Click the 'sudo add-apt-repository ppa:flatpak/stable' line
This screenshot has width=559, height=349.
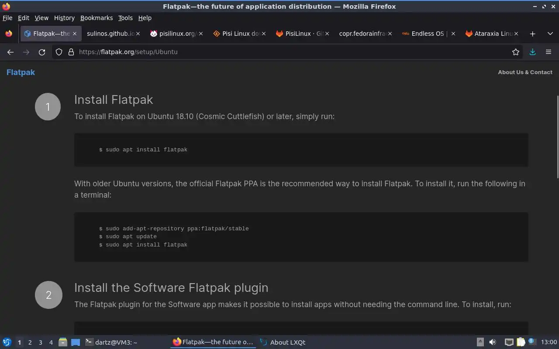click(174, 229)
